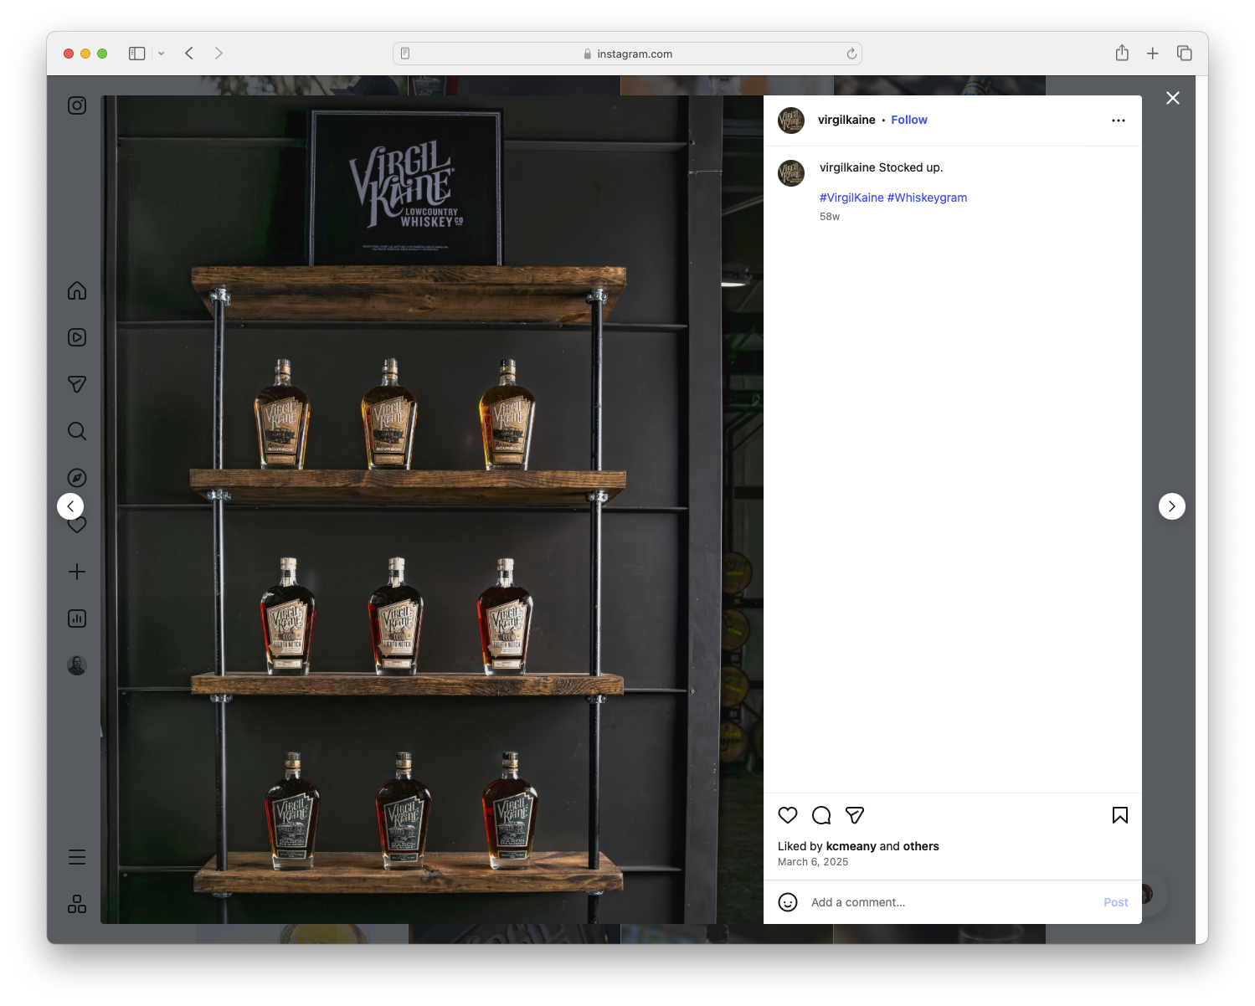Like the post with the heart icon
This screenshot has height=1006, width=1255.
click(787, 814)
